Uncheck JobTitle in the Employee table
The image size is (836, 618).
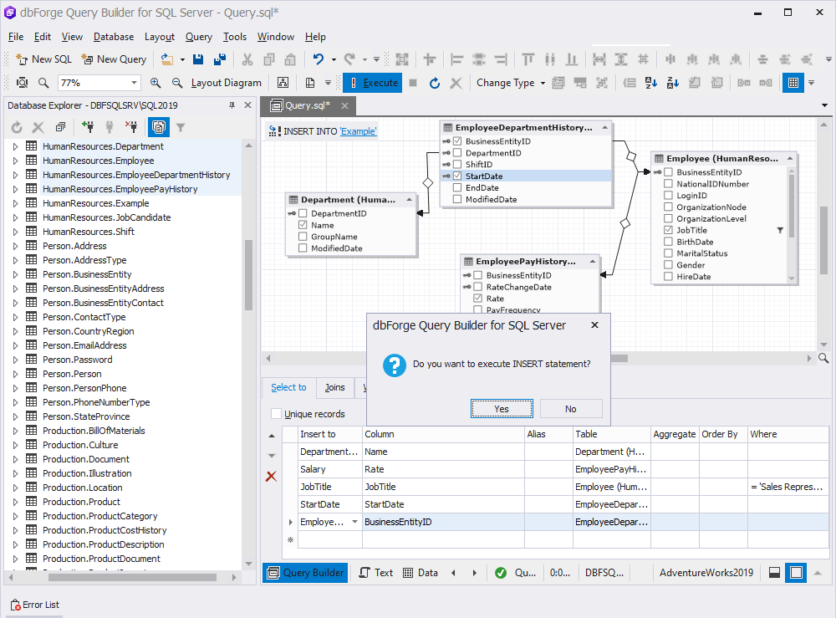[668, 230]
